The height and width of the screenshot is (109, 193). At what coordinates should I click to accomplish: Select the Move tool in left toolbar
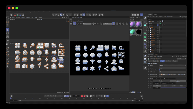[x=8, y=30]
